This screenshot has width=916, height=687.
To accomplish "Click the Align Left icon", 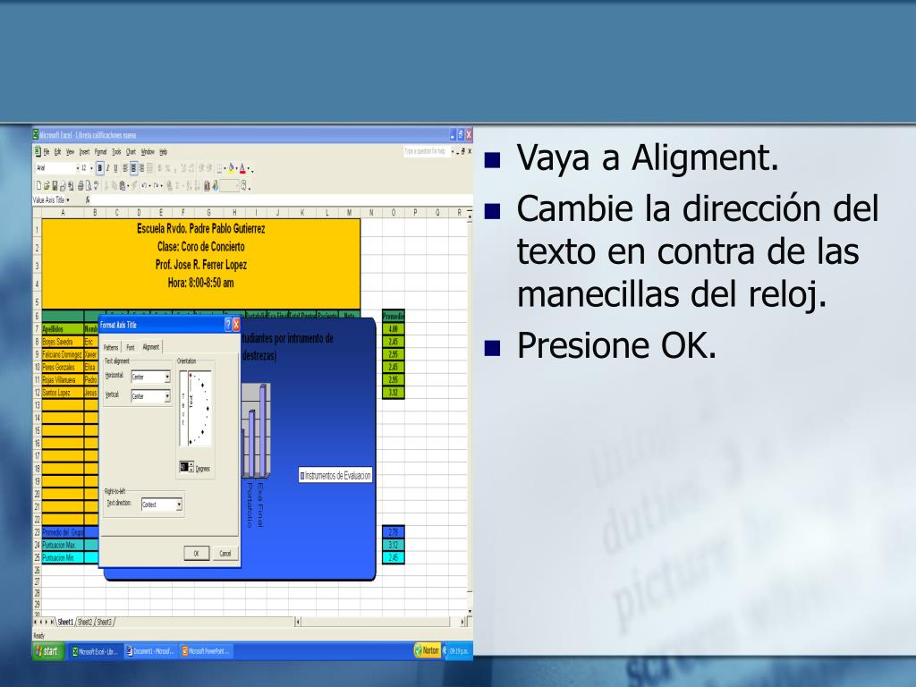I will click(x=125, y=168).
